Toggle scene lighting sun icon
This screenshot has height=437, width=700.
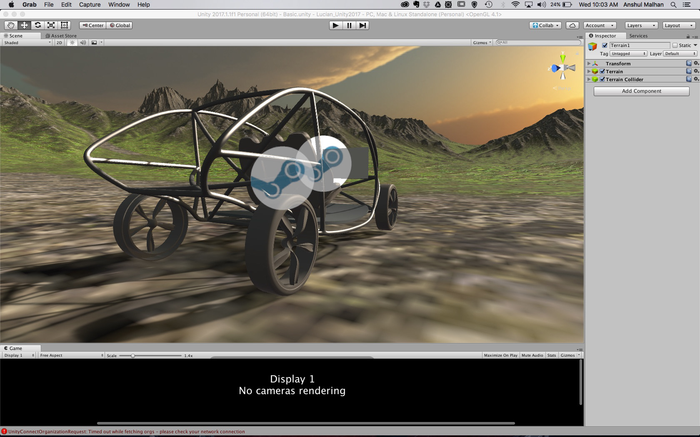pyautogui.click(x=72, y=42)
